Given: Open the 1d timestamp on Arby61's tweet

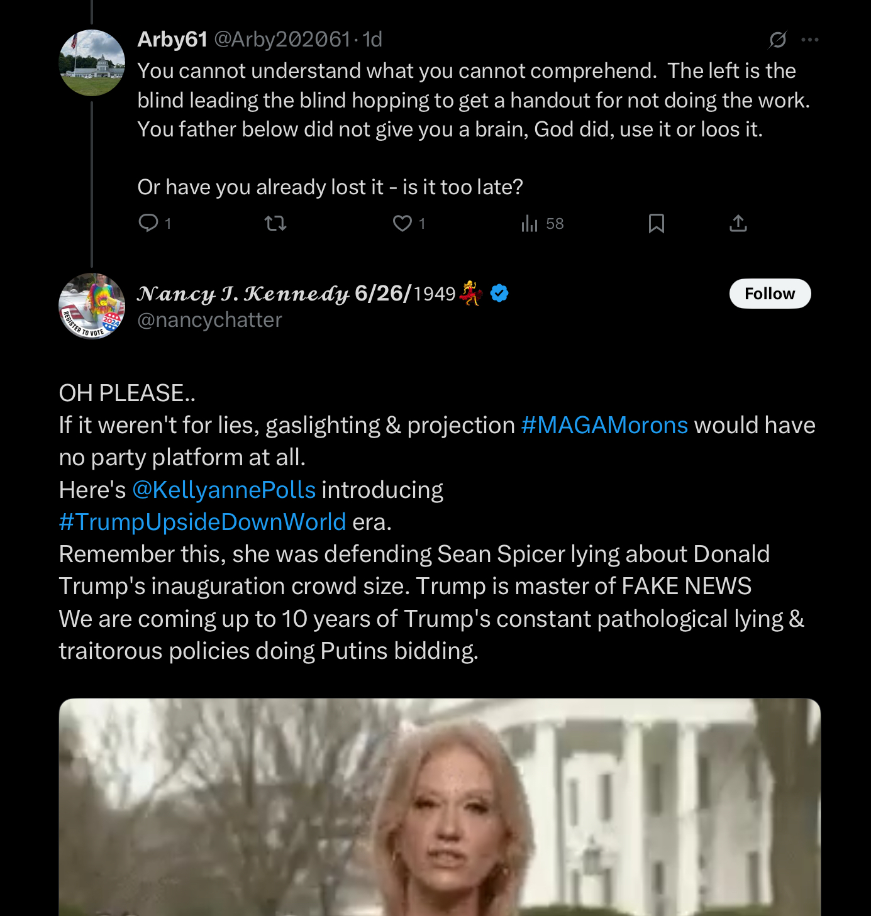Looking at the screenshot, I should (x=372, y=40).
